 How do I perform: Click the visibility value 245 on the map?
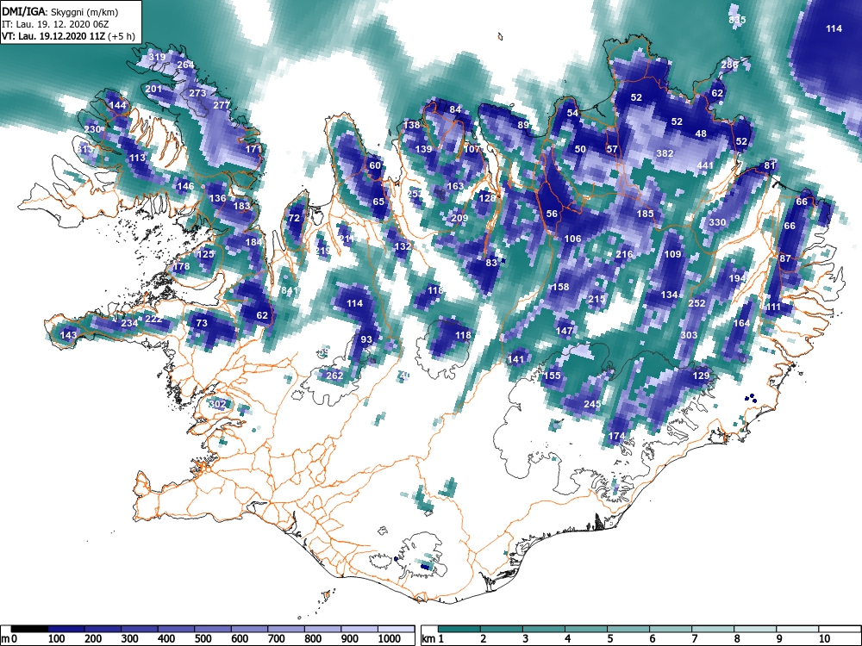point(592,404)
